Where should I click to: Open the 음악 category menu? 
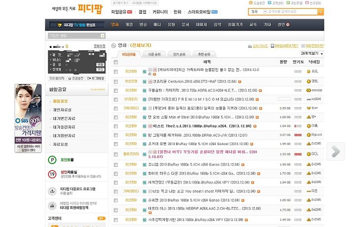click(x=217, y=25)
